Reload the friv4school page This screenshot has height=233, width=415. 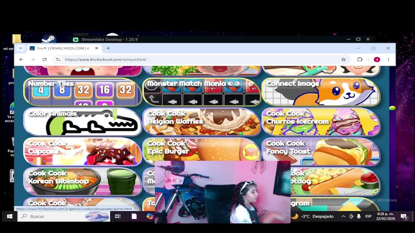pos(44,60)
